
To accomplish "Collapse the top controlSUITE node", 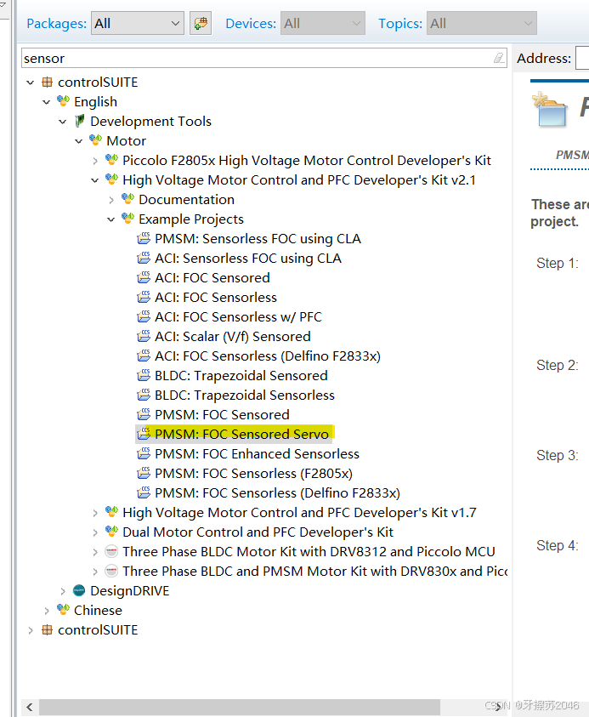I will coord(30,83).
